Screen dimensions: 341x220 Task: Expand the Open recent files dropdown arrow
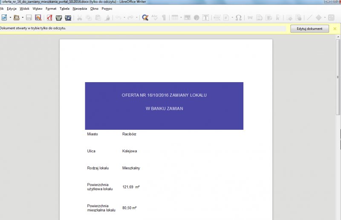[23, 17]
